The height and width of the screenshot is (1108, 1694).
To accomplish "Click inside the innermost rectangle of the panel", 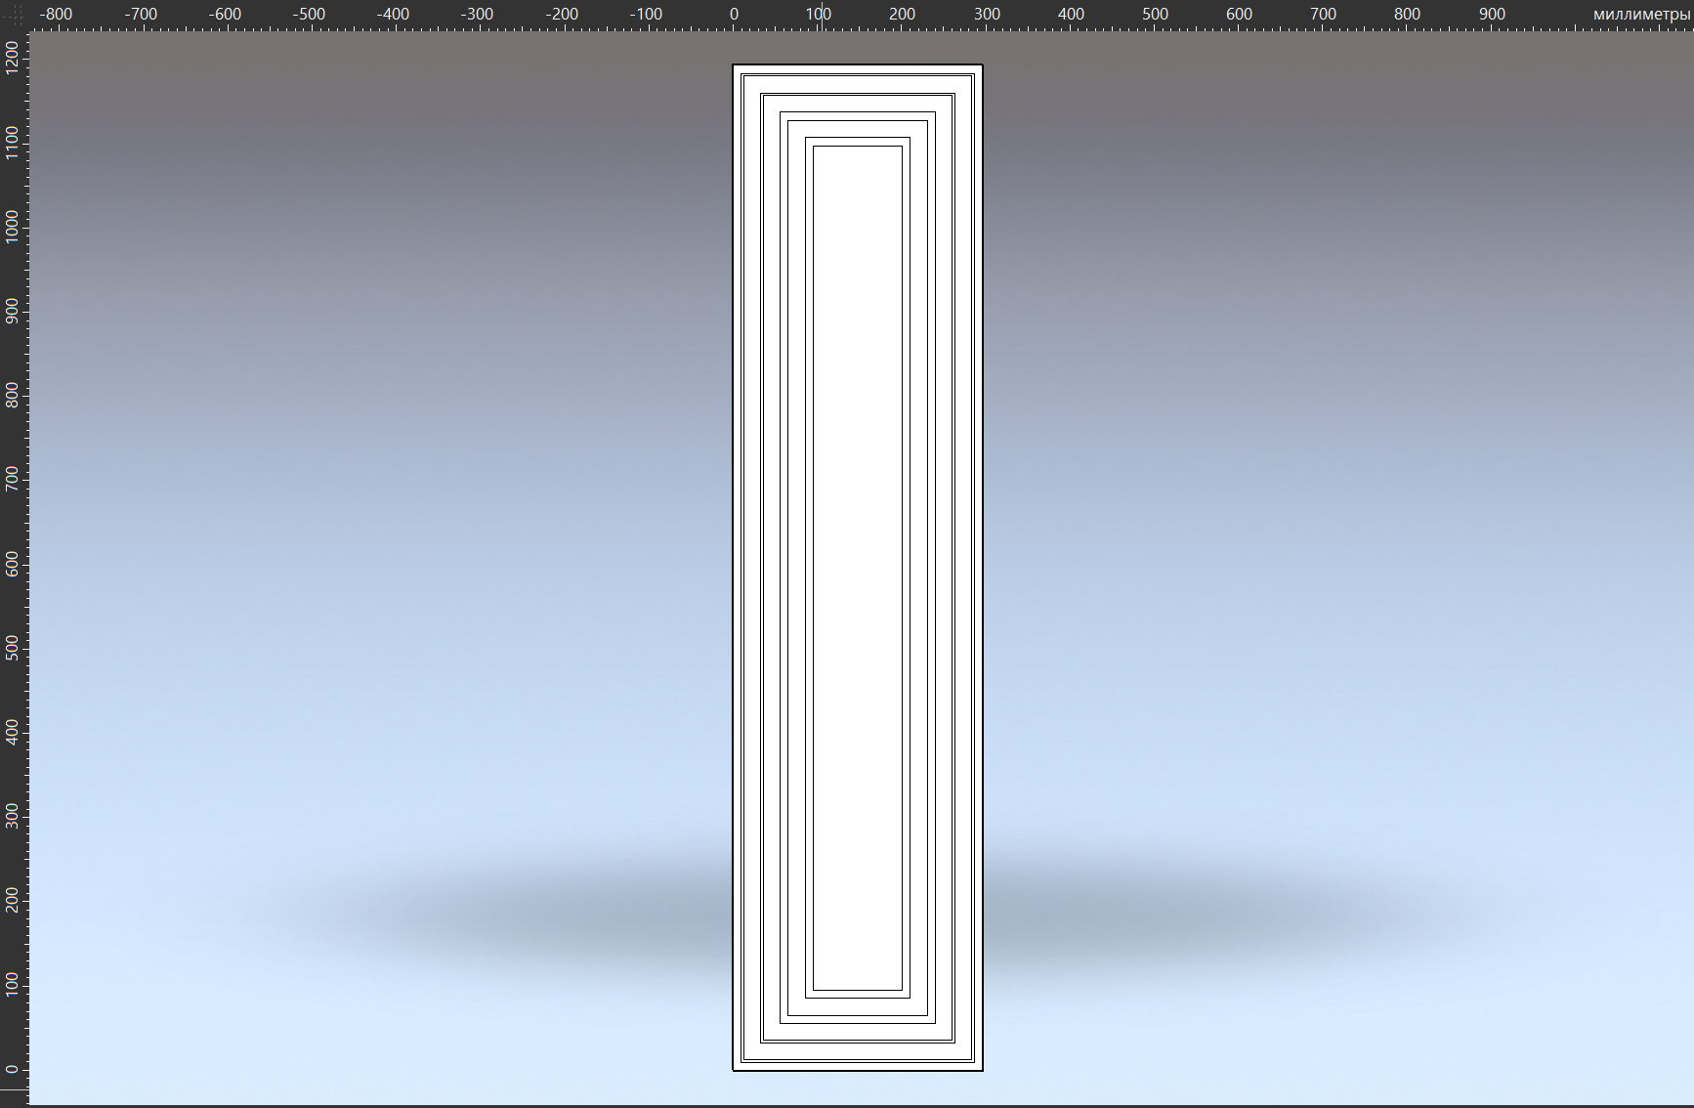I will pos(858,567).
